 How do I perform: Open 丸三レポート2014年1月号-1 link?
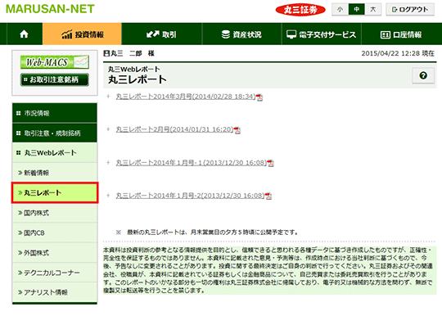pyautogui.click(x=192, y=163)
